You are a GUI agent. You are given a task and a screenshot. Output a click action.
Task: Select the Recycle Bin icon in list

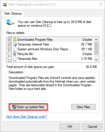15,54
